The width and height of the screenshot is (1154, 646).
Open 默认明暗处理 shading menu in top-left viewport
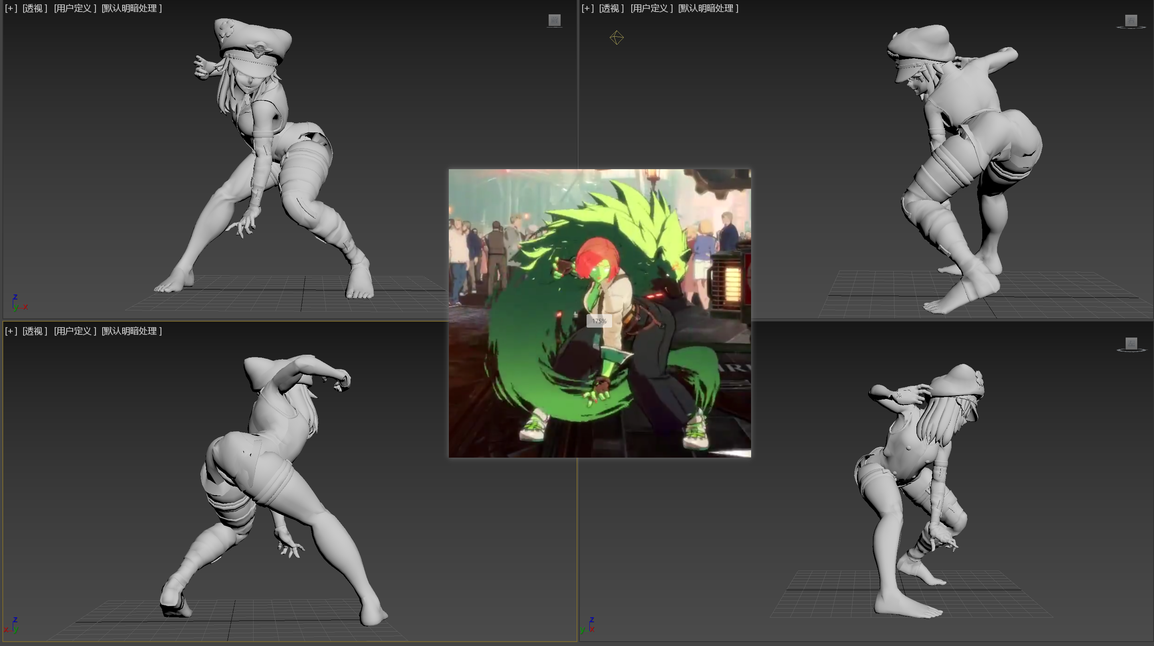click(x=132, y=8)
